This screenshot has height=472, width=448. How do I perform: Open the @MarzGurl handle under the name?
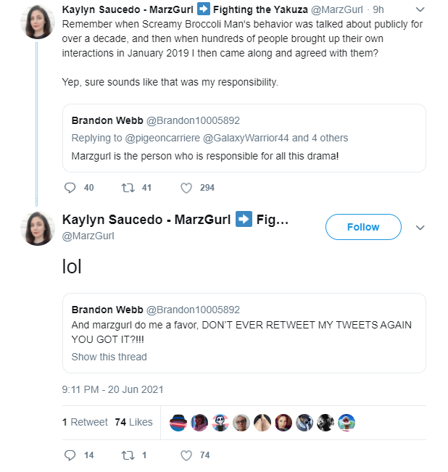[x=88, y=236]
